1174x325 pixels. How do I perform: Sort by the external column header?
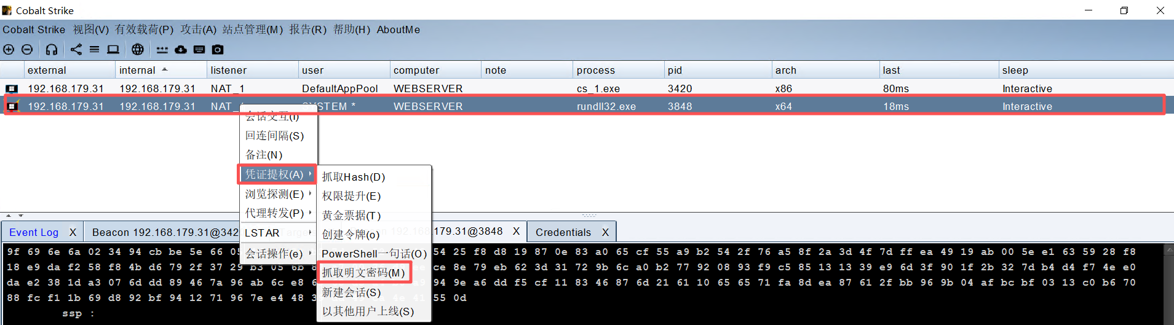click(69, 70)
